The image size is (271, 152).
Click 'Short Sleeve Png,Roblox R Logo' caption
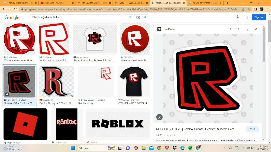point(93,61)
